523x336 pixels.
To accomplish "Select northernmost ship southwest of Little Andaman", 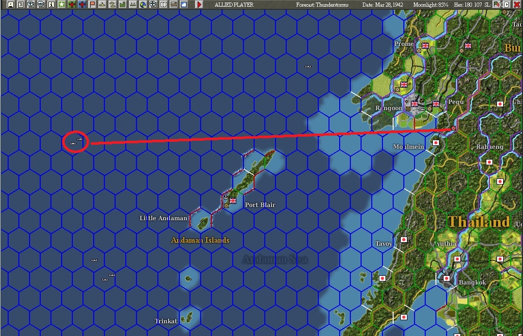I will [x=94, y=260].
